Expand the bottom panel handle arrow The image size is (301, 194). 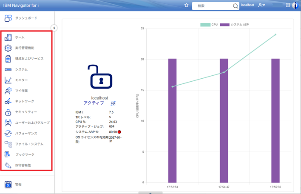click(x=150, y=193)
